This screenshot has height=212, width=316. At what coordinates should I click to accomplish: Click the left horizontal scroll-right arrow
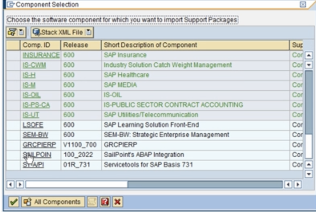point(20,184)
